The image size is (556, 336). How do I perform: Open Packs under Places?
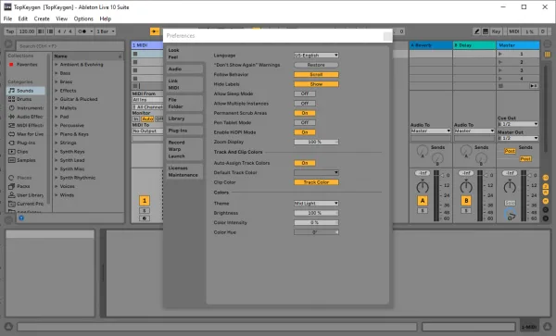pyautogui.click(x=26, y=186)
